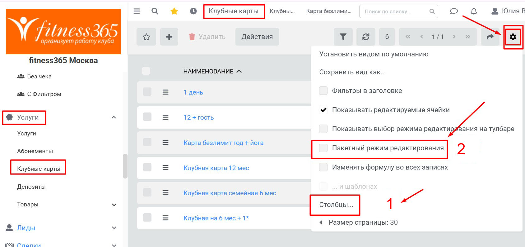Click the Удалить button
Screen dimensions: 525x247
point(207,37)
